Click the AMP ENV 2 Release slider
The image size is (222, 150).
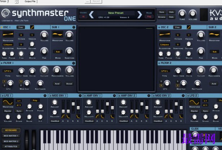[x=147, y=106]
